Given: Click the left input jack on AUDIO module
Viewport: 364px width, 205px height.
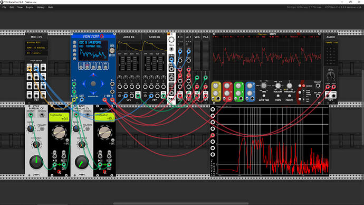Looking at the screenshot, I should (x=328, y=87).
